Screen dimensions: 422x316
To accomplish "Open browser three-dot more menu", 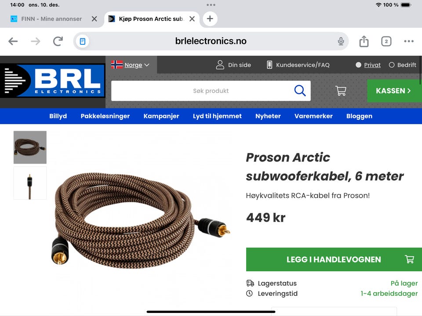I will tap(408, 41).
